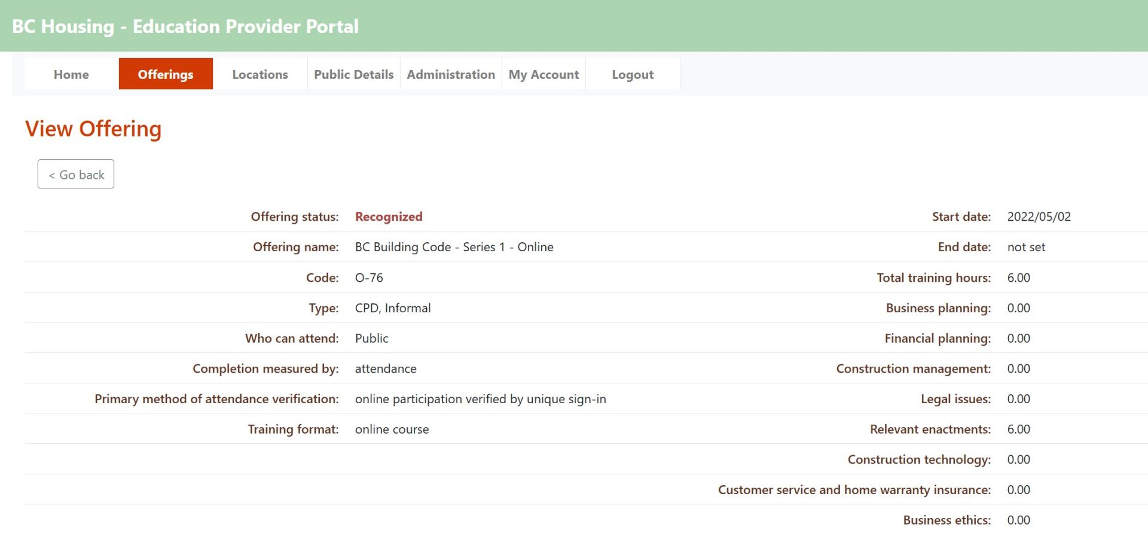Click the 'online course' training format value
1148x539 pixels.
point(392,429)
